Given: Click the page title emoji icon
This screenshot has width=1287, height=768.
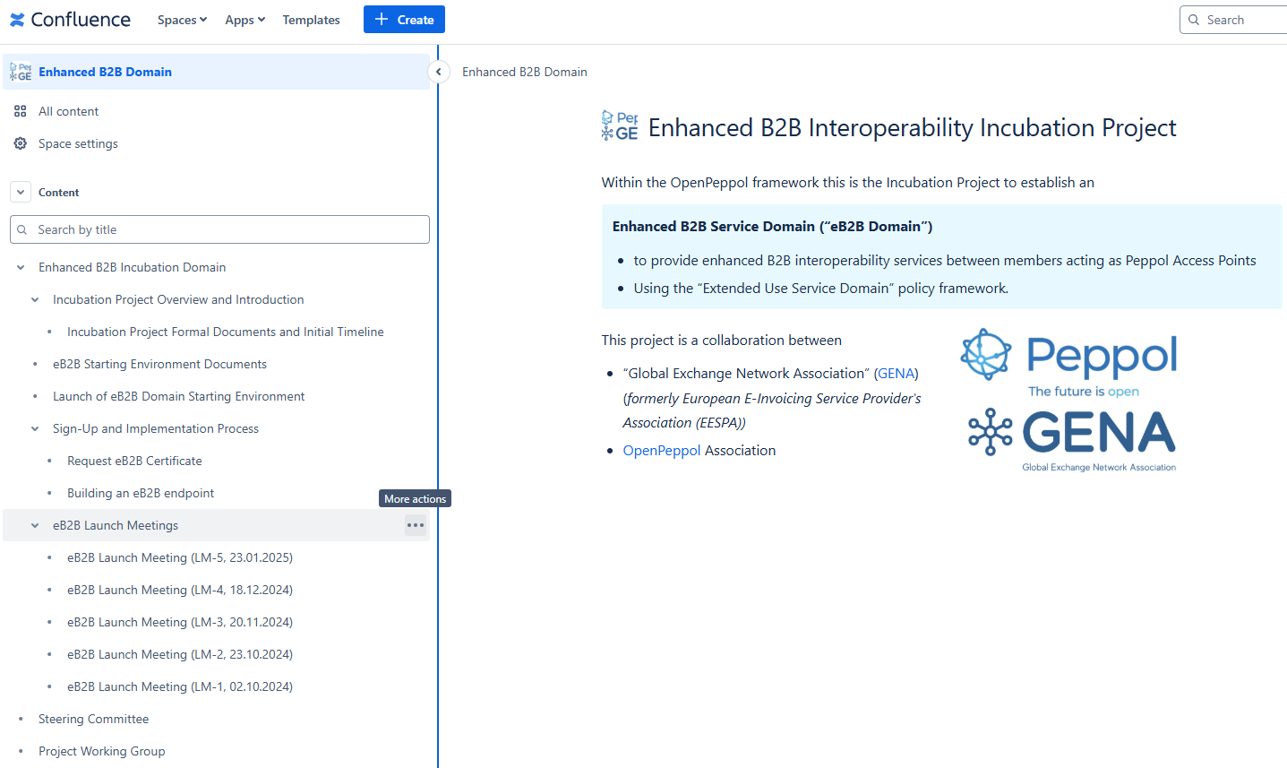Looking at the screenshot, I should pyautogui.click(x=620, y=126).
